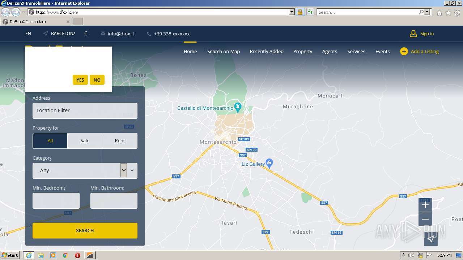Click the Min. Bathrooms input field
463x260 pixels.
[114, 201]
